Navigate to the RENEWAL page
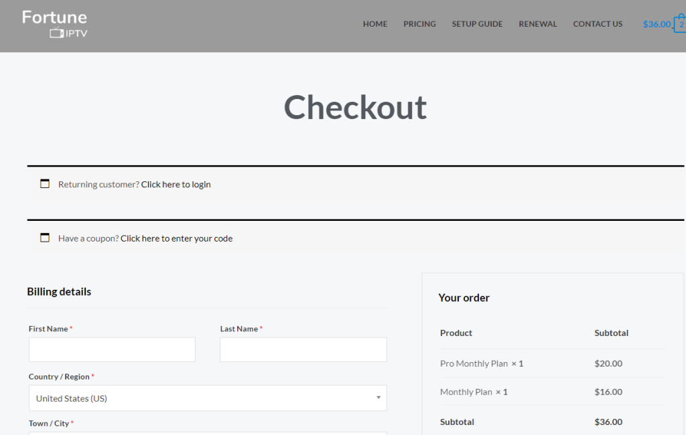 coord(538,24)
